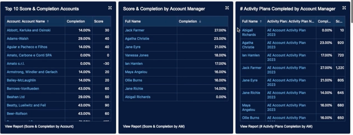Toggle the Completion column descending sort arrow
Viewport: 353px width, 135px height.
[200, 21]
